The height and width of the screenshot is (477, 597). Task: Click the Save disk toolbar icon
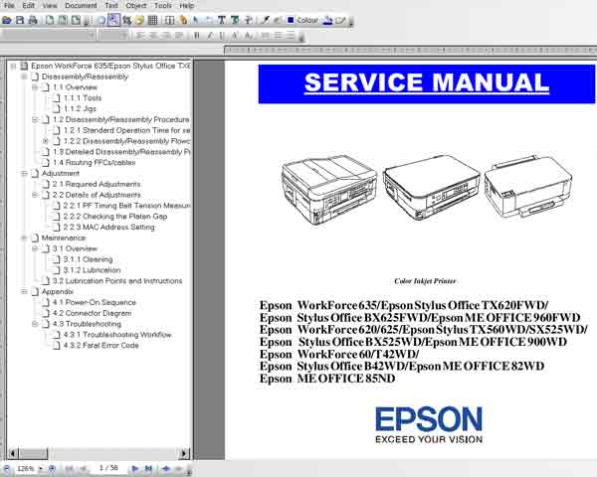tap(20, 20)
